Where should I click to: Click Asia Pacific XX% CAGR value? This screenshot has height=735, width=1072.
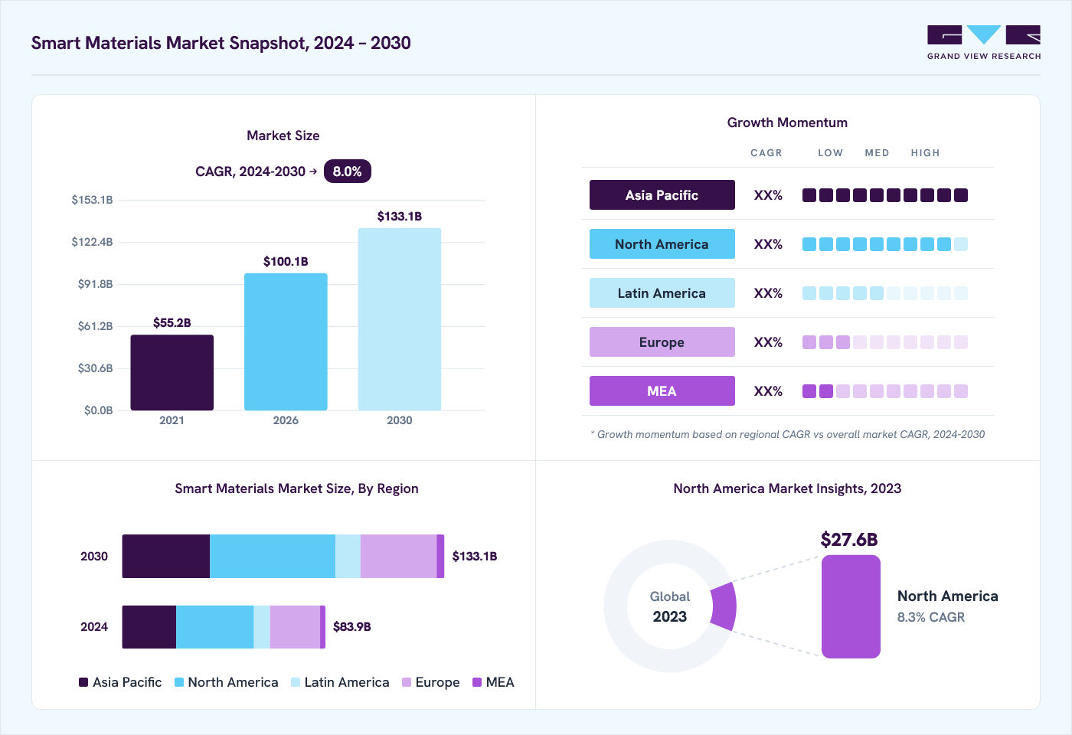(x=768, y=195)
